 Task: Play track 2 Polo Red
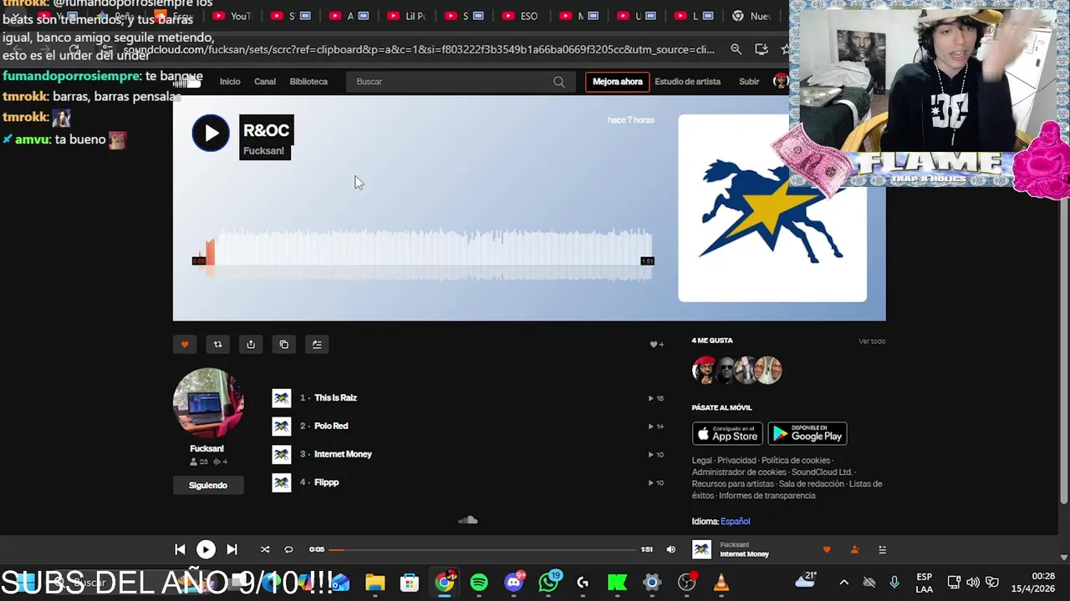click(x=331, y=427)
